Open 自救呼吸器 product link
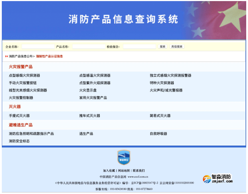 click(158, 134)
